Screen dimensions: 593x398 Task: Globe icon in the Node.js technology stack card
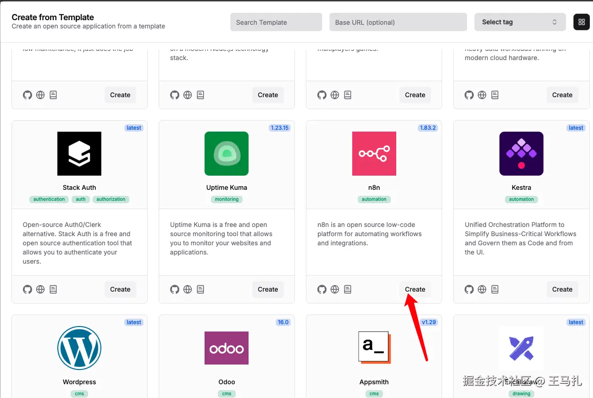tap(188, 95)
